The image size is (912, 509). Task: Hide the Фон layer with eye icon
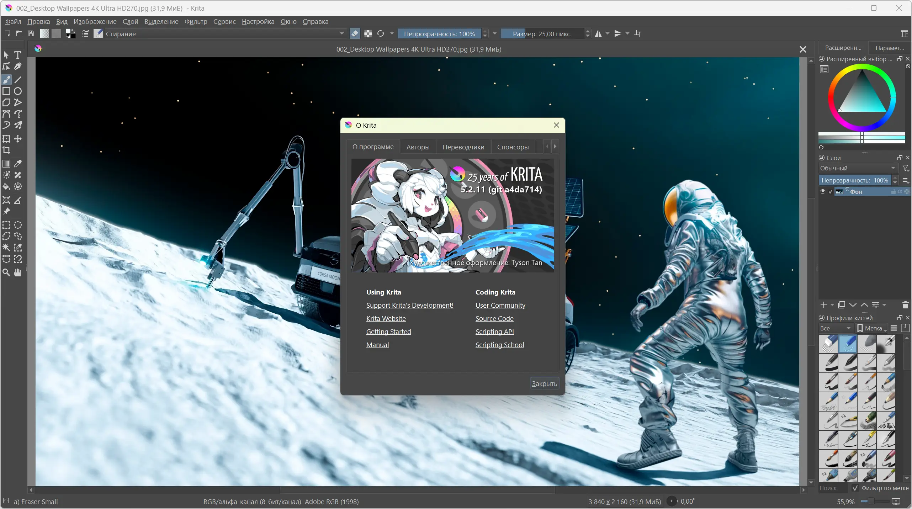pyautogui.click(x=822, y=192)
